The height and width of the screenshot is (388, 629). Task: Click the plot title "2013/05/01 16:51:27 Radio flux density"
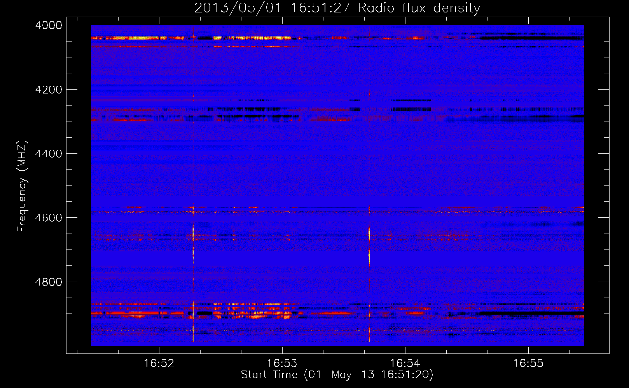(x=337, y=8)
